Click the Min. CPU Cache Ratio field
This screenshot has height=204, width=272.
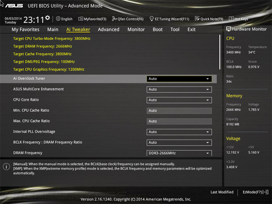click(x=179, y=110)
